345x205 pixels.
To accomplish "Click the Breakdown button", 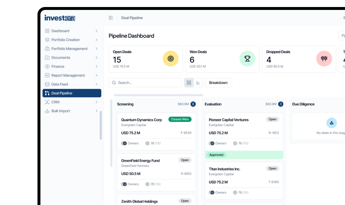I will click(x=218, y=83).
